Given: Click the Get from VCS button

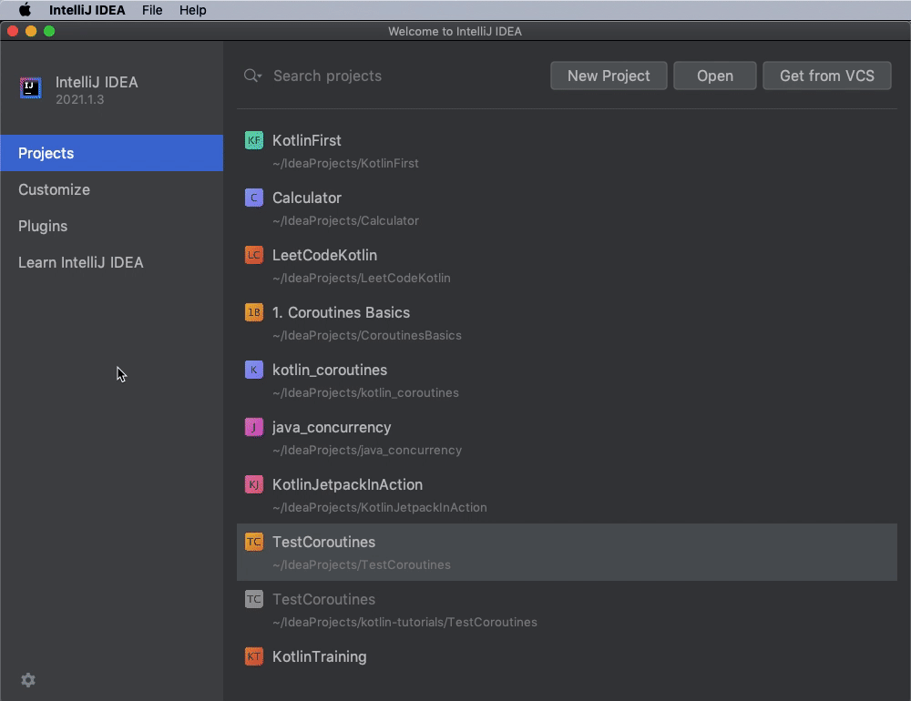Looking at the screenshot, I should point(827,76).
